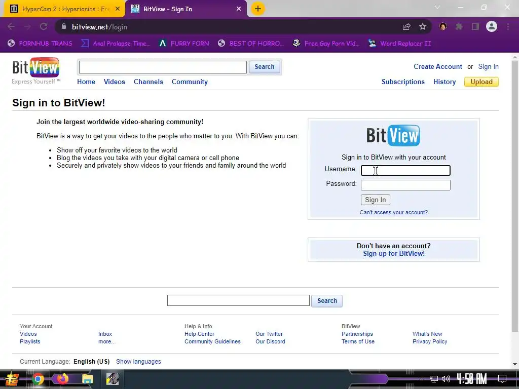Click the Sign In form button
Image resolution: width=519 pixels, height=389 pixels.
(376, 200)
